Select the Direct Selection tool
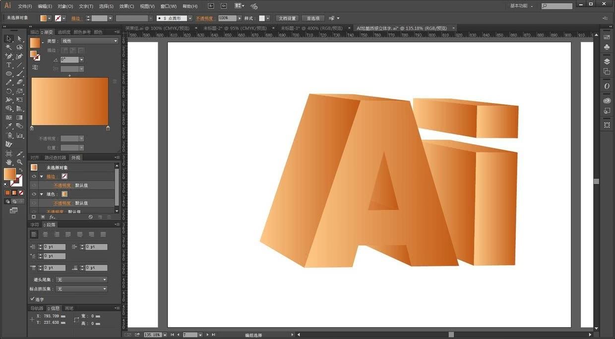 tap(20, 39)
